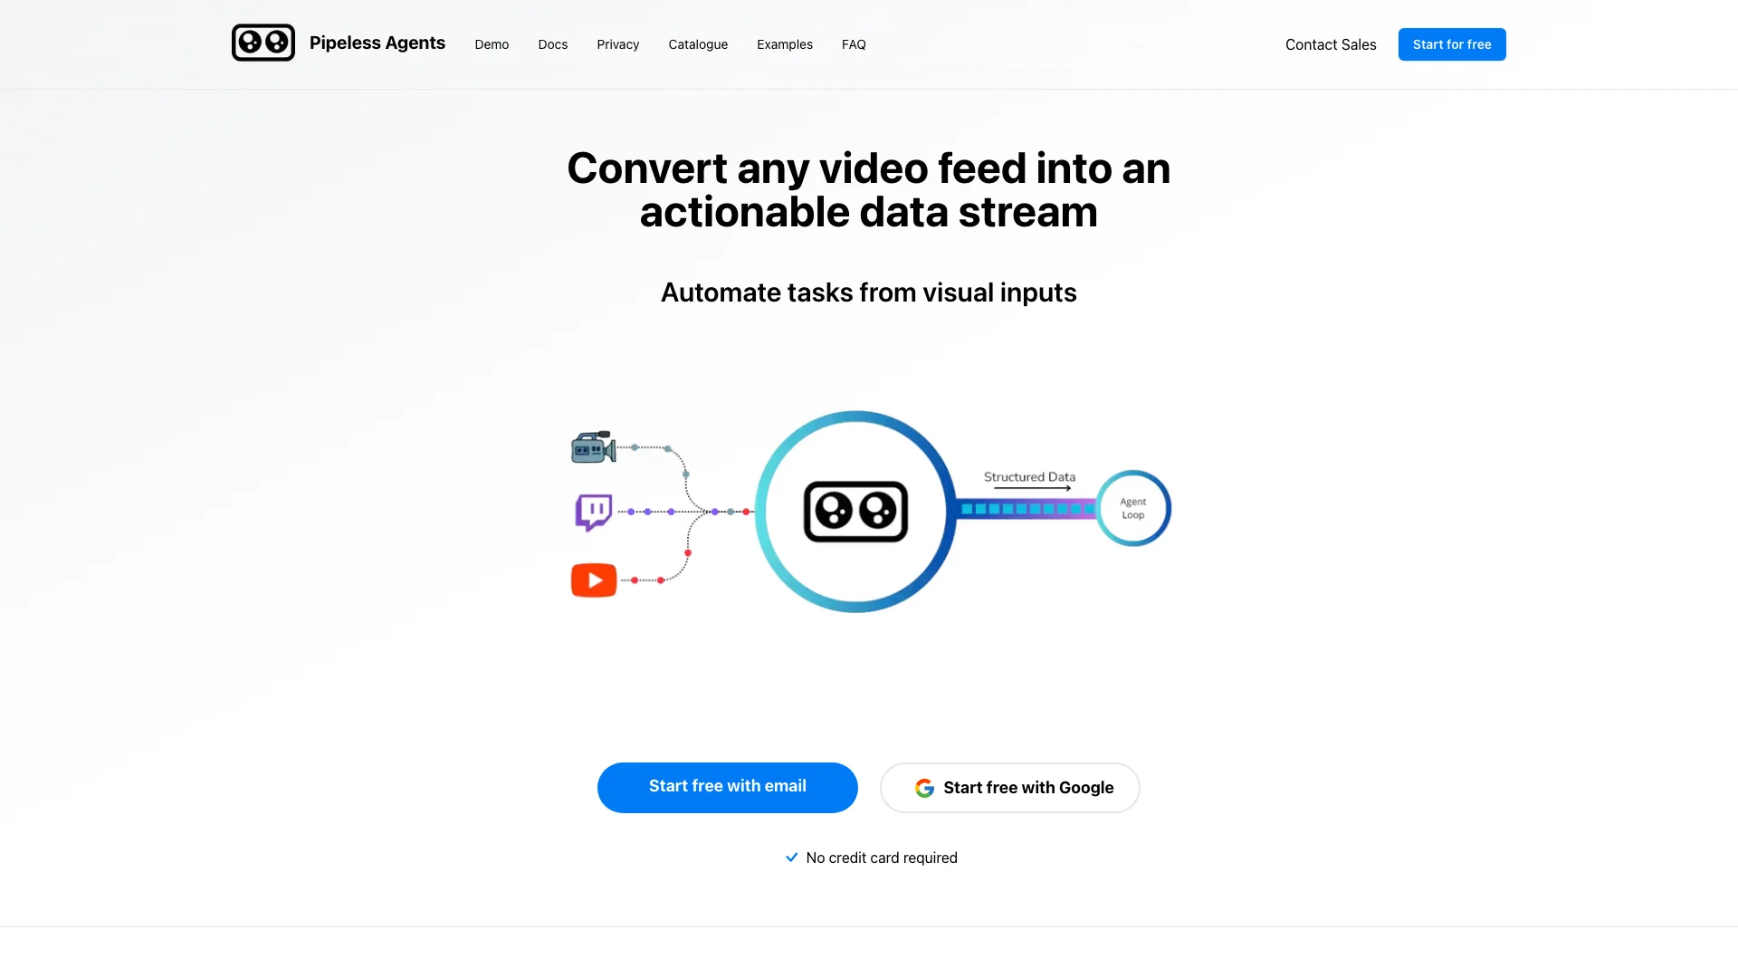1738x978 pixels.
Task: Open the Demo page
Action: [492, 44]
